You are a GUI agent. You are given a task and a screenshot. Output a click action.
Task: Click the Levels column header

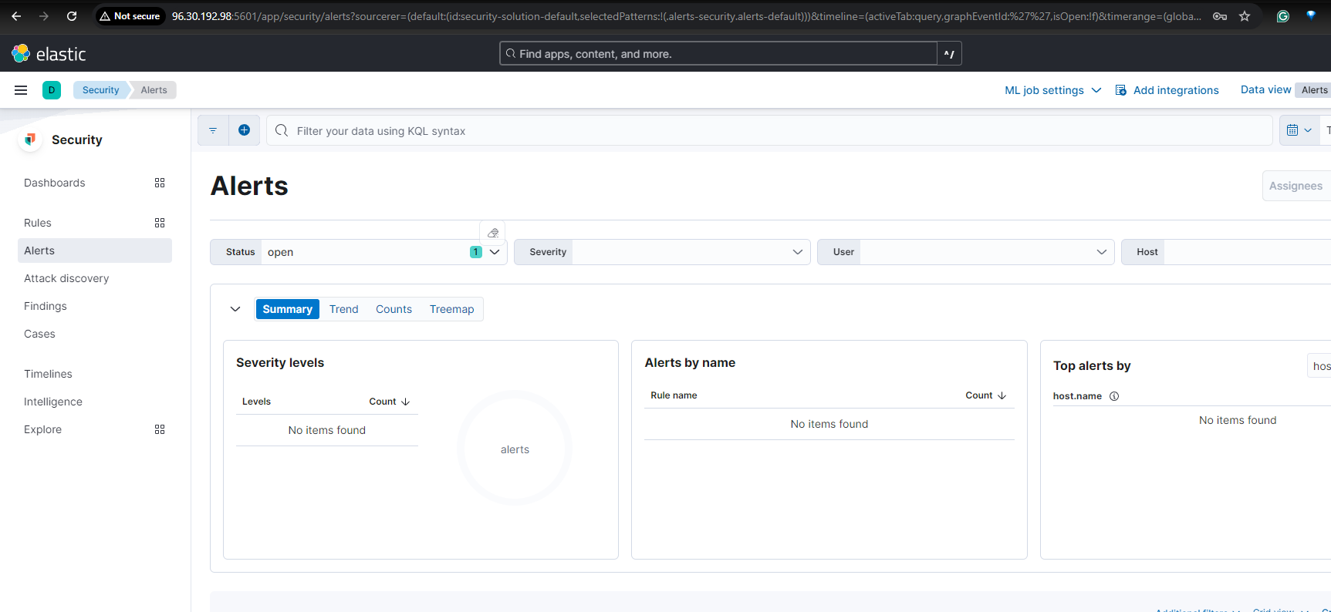(256, 402)
